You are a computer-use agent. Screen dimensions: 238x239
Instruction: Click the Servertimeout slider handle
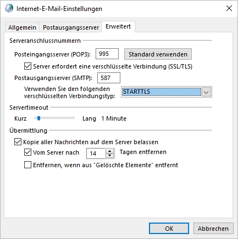coord(38,118)
